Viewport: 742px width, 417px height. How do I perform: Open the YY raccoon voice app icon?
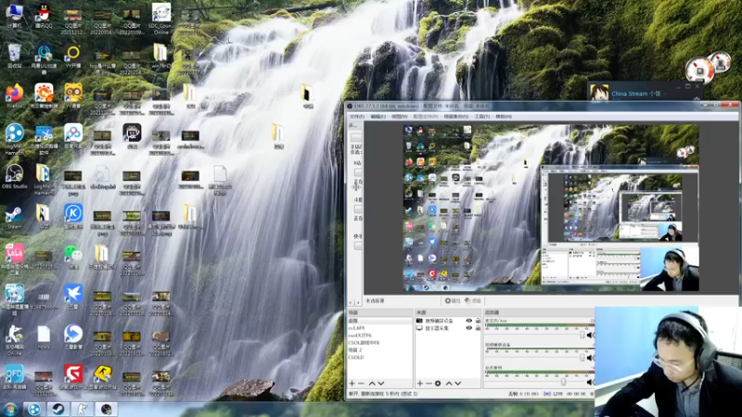73,95
